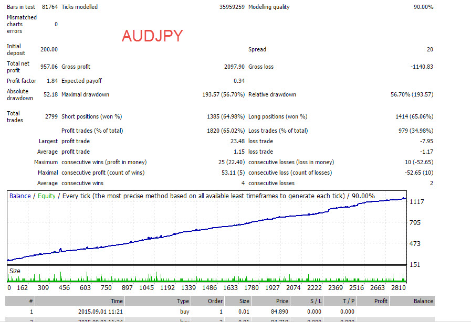The image size is (471, 322).
Task: Select the Ticks modelled value 35959259
Action: click(x=232, y=7)
